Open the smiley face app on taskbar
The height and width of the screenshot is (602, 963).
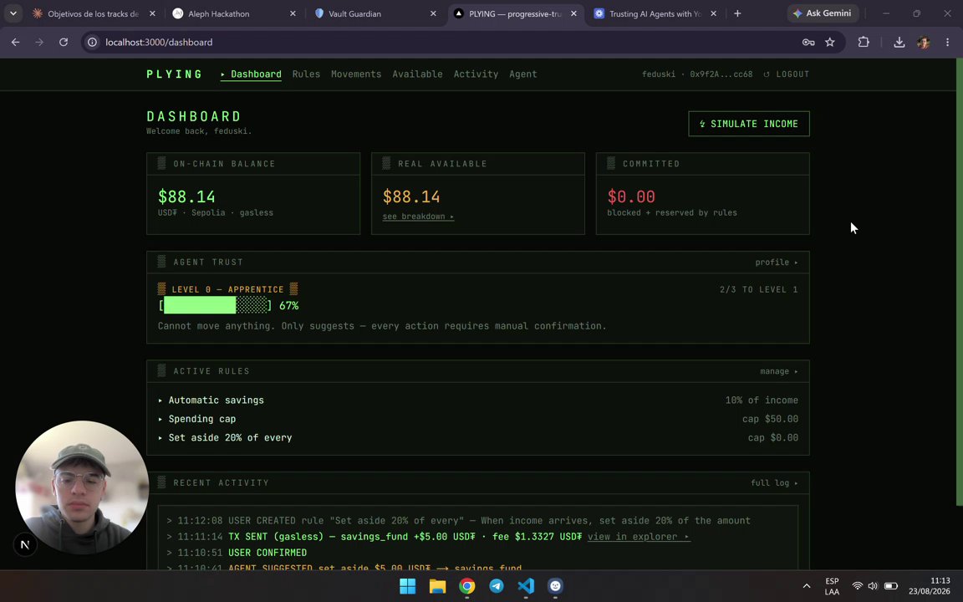pos(556,586)
